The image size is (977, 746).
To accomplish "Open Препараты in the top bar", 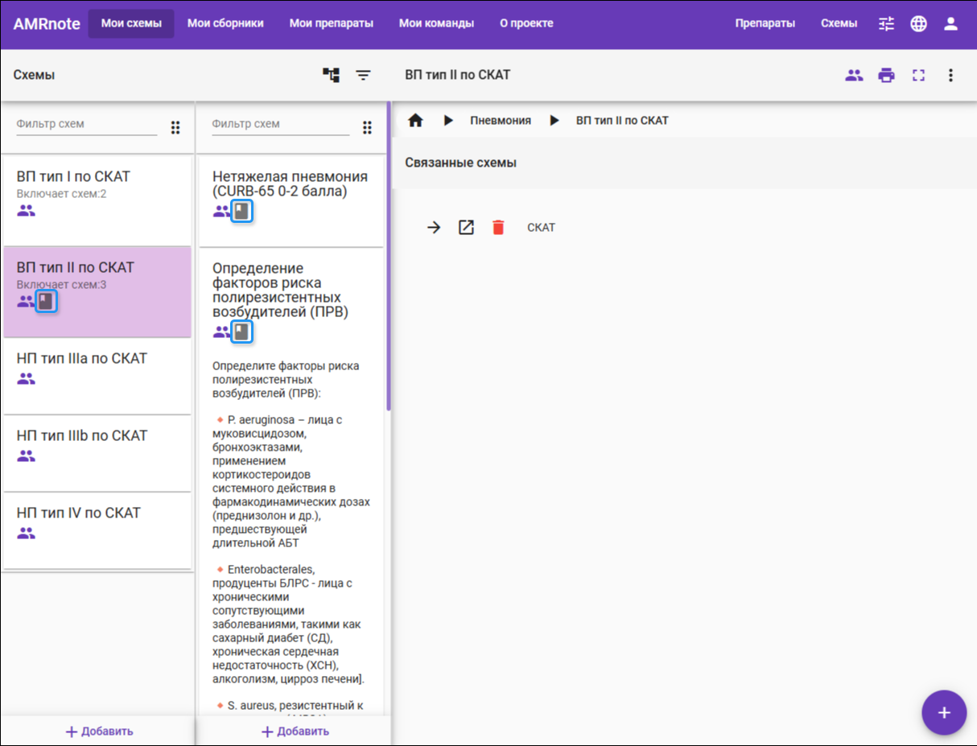I will coord(765,23).
